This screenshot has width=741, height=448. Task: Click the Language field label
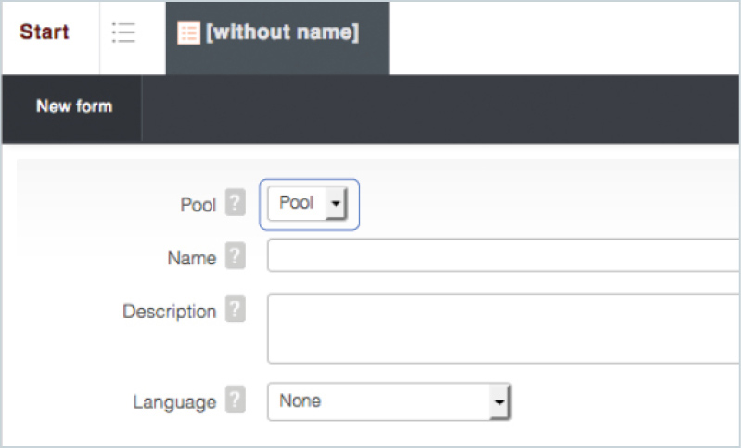[x=174, y=403]
